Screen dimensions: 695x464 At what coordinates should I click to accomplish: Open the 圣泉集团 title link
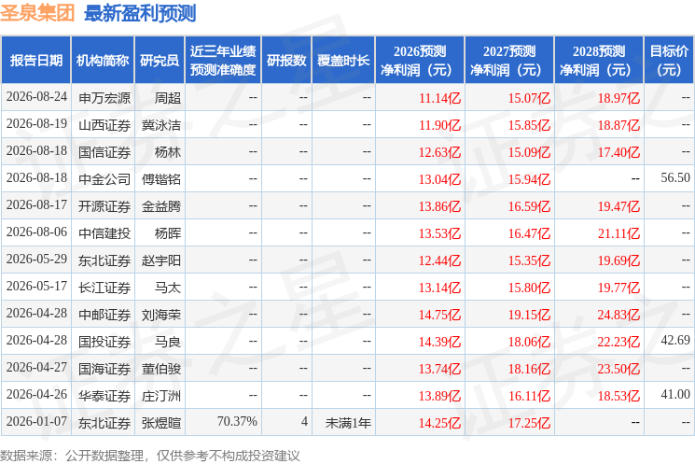coord(37,13)
